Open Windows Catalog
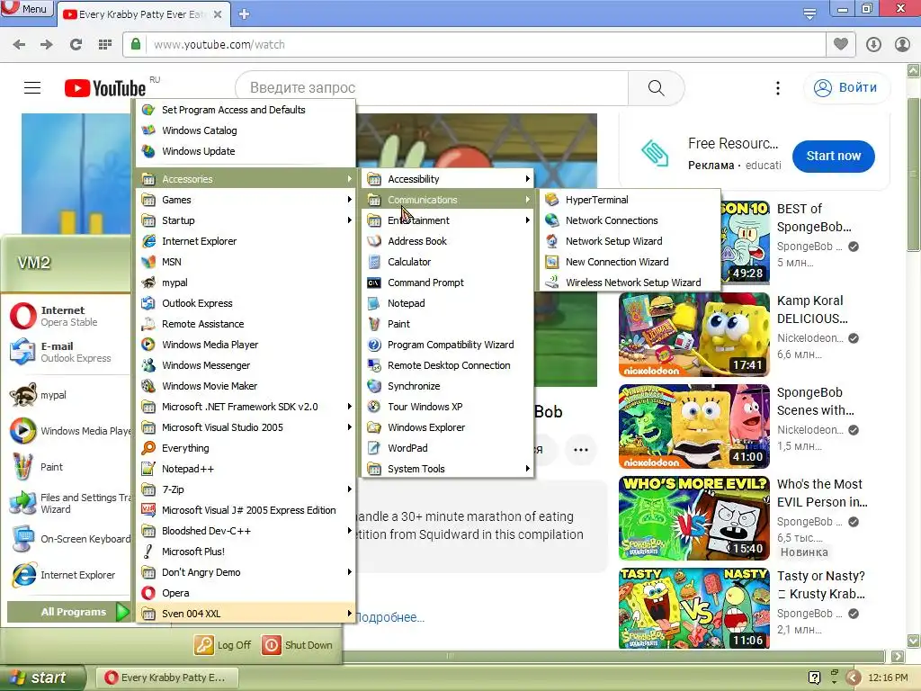921x691 pixels. (246, 130)
